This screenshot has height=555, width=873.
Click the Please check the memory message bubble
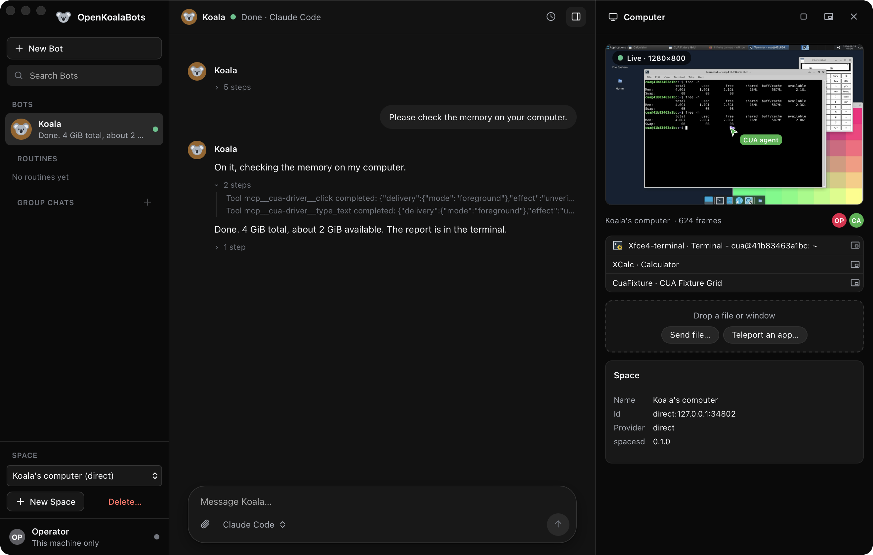(478, 117)
